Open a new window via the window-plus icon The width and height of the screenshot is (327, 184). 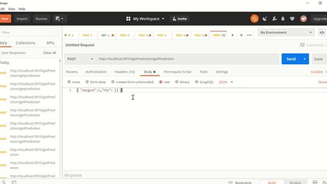(58, 19)
